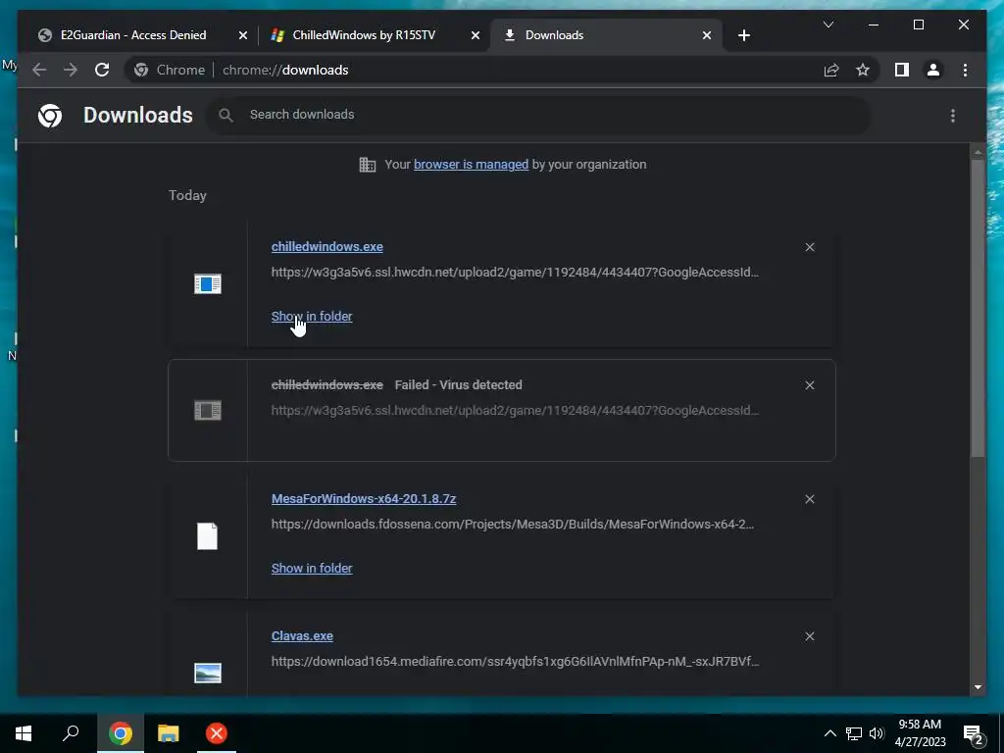Click the Clavas.exe file icon

pos(208,673)
